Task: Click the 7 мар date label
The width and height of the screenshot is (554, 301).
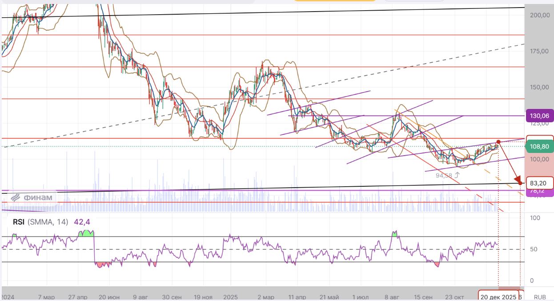Action: pos(47,297)
